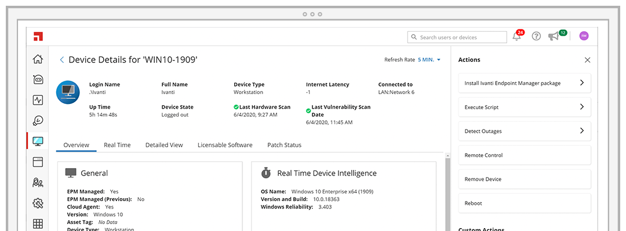The width and height of the screenshot is (626, 231).
Task: Click the '6/4/2020, 11:45 AM' scan date
Action: point(329,122)
